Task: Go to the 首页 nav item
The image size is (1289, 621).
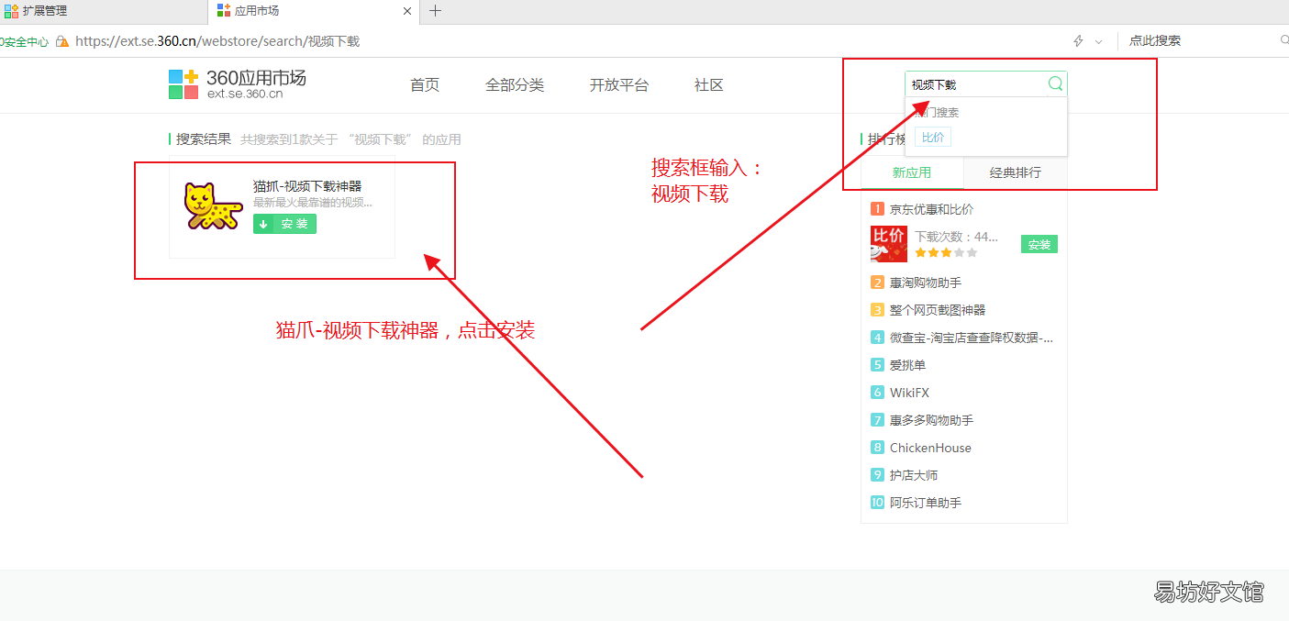Action: click(425, 84)
